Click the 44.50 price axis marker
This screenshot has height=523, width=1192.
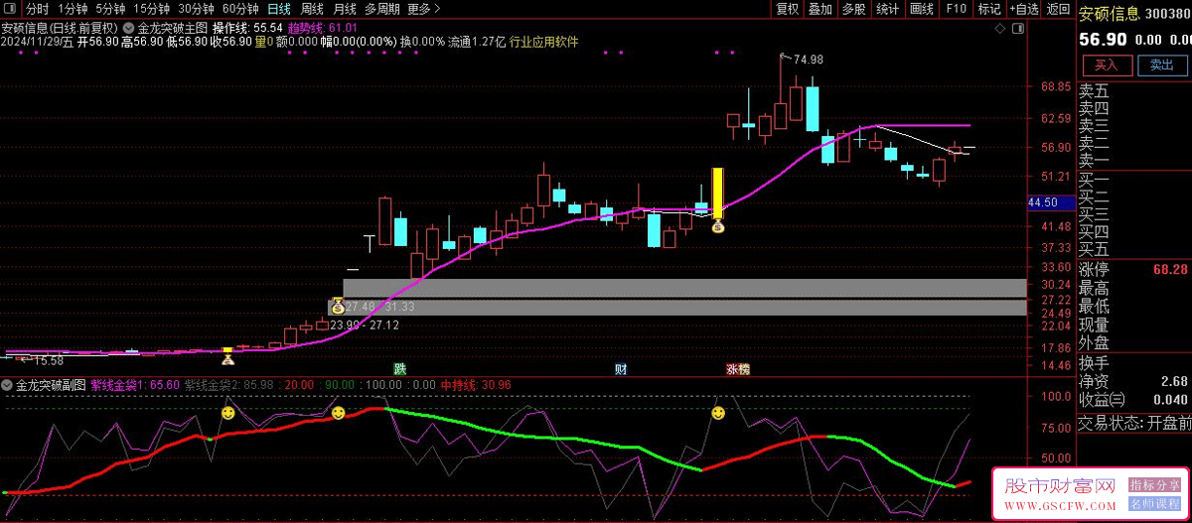tap(1050, 203)
